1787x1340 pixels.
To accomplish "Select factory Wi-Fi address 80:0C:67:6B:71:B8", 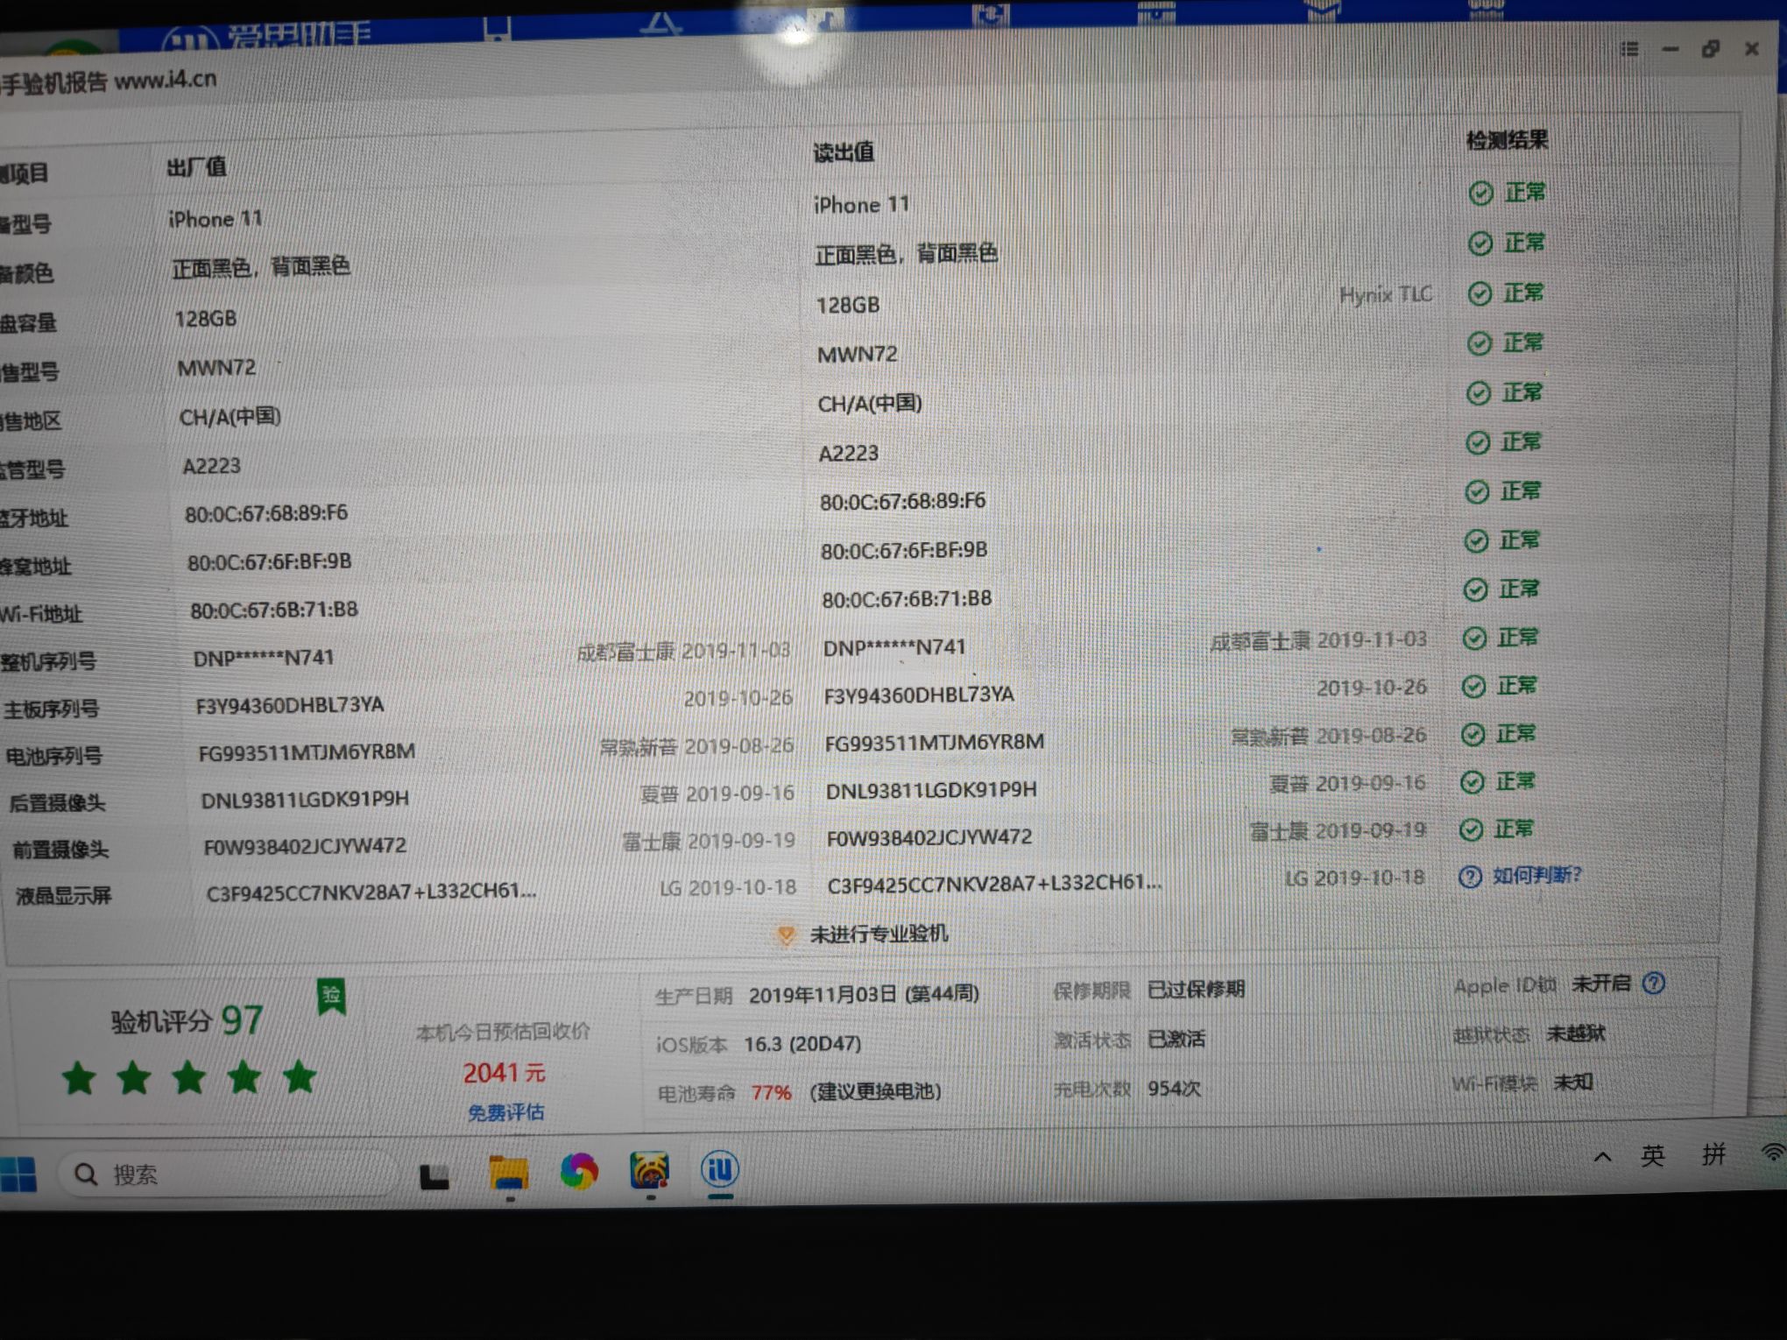I will click(274, 610).
